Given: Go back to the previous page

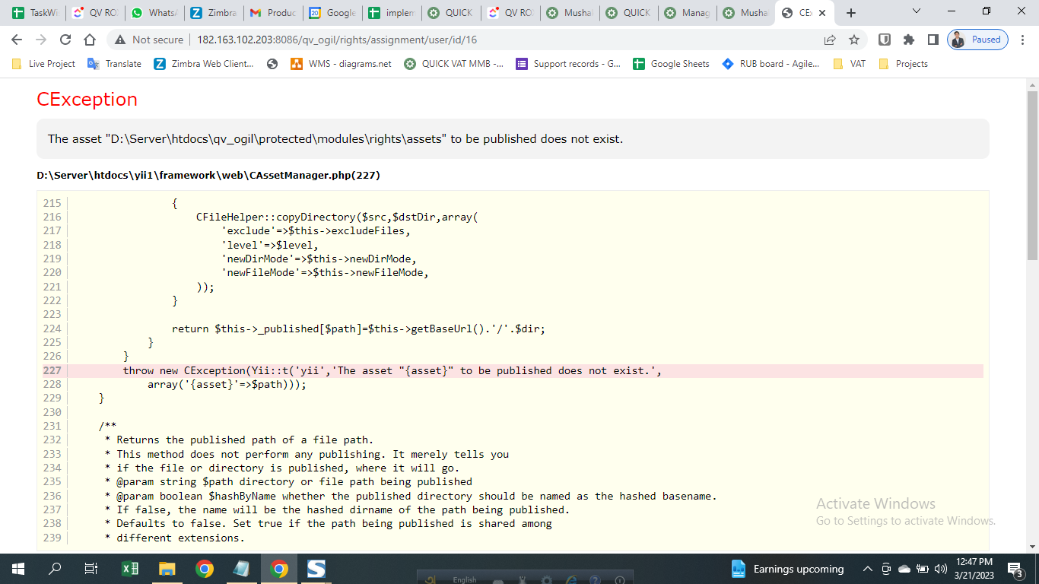Looking at the screenshot, I should click(x=17, y=40).
